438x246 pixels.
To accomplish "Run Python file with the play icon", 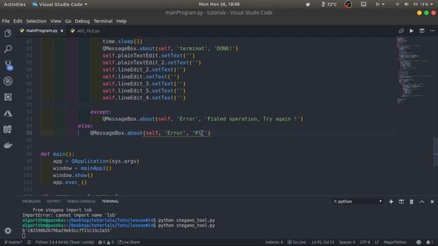I will tap(411, 31).
